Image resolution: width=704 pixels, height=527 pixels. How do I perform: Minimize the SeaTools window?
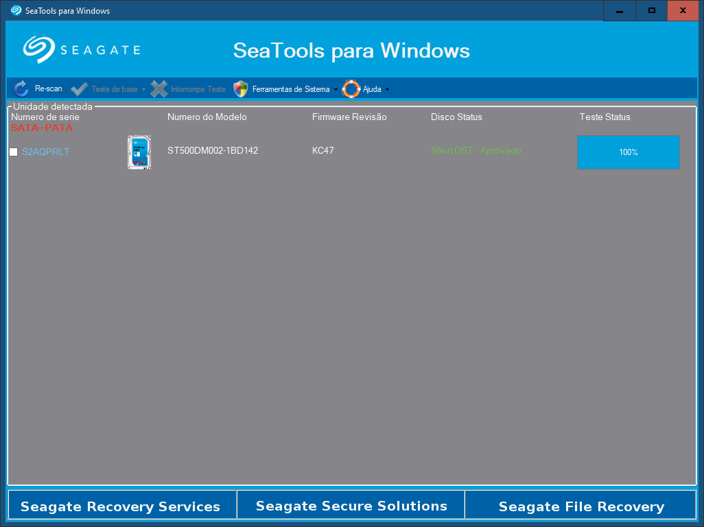coord(620,11)
